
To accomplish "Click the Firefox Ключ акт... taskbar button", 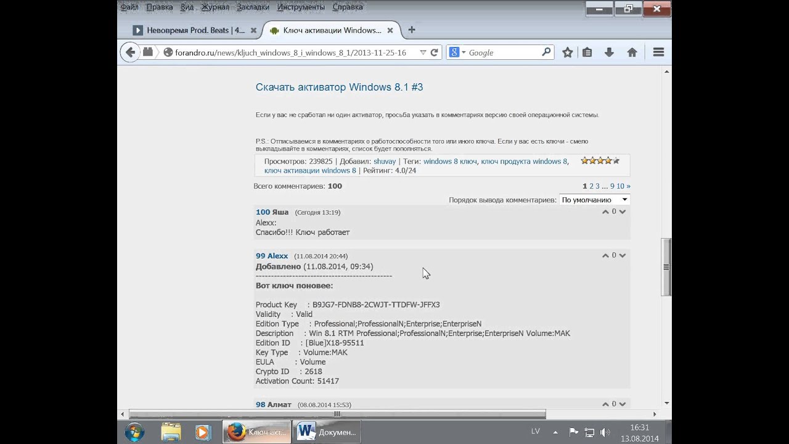I will [257, 432].
